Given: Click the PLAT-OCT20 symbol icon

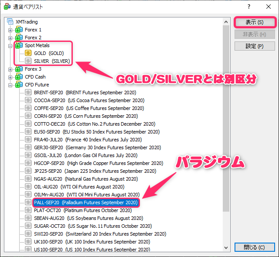Looking at the screenshot, I should coord(28,210).
